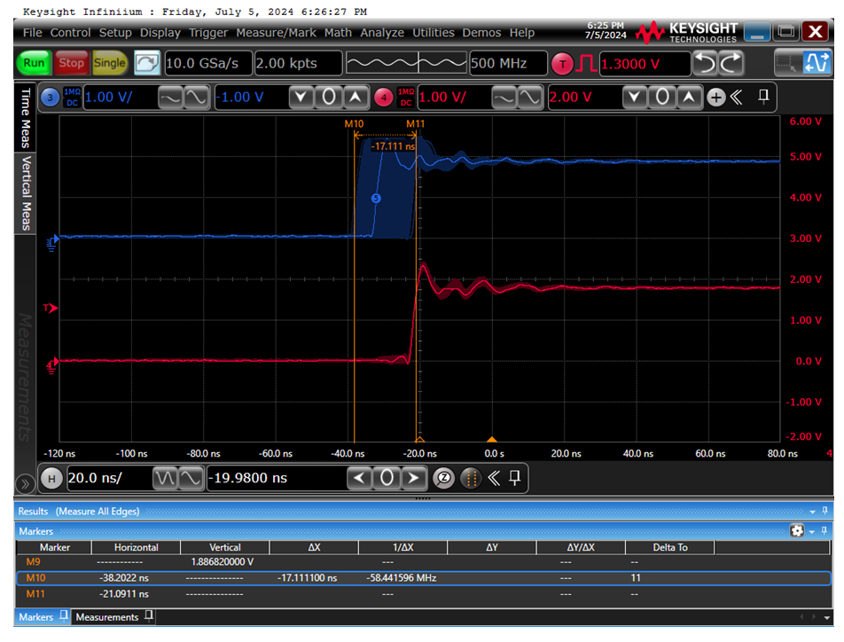Toggle the horizontal H button
The image size is (844, 642).
point(51,478)
